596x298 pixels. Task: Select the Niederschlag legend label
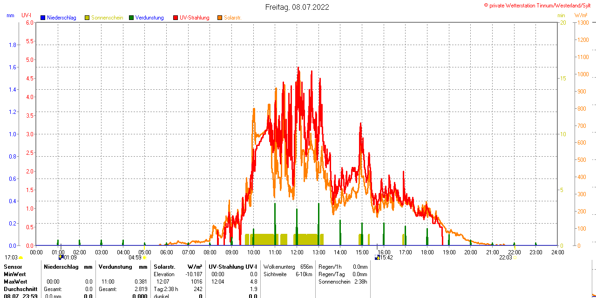click(x=61, y=18)
